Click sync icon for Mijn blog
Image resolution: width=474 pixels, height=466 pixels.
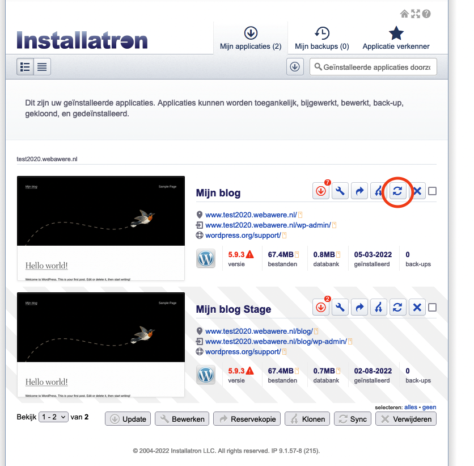coord(397,191)
